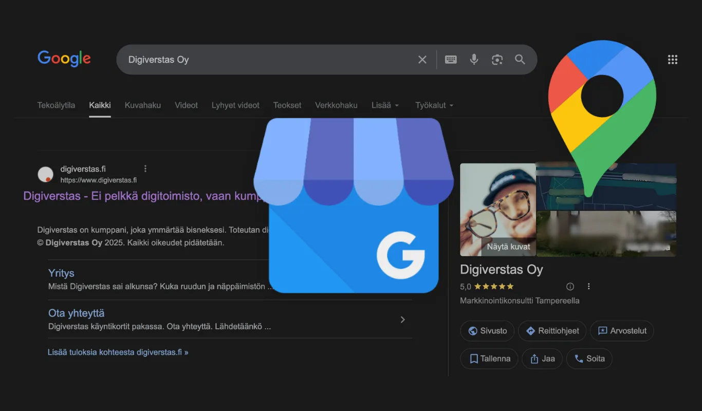Click the Google logo
The width and height of the screenshot is (702, 411).
[64, 59]
